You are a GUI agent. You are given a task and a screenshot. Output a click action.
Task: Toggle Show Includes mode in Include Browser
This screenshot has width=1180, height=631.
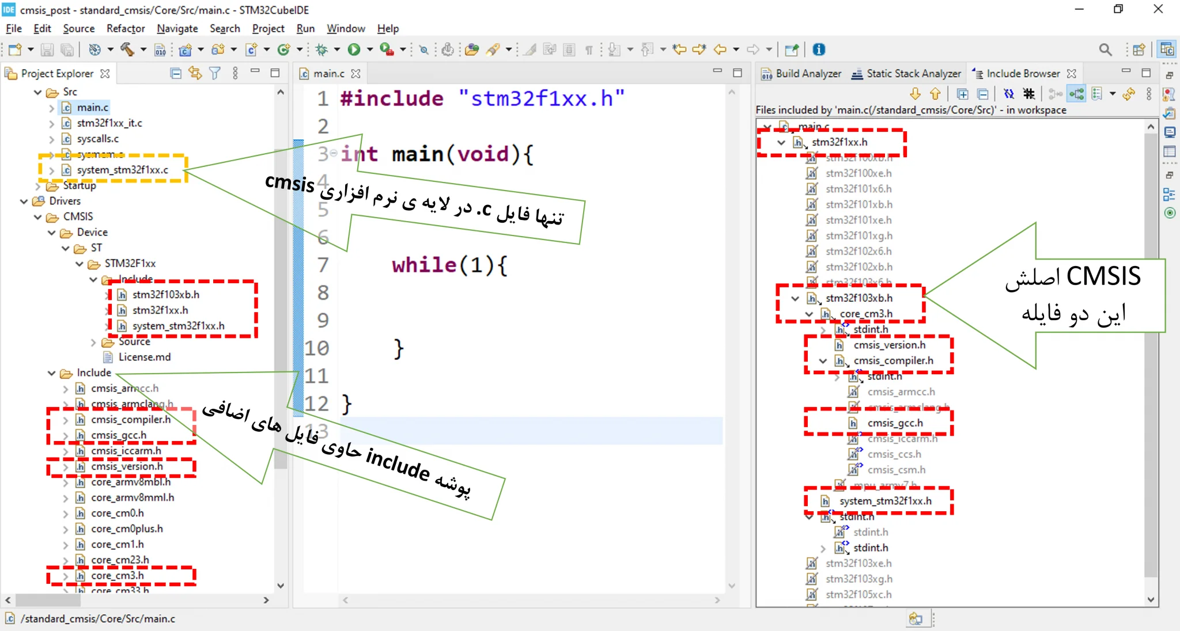pos(1076,94)
